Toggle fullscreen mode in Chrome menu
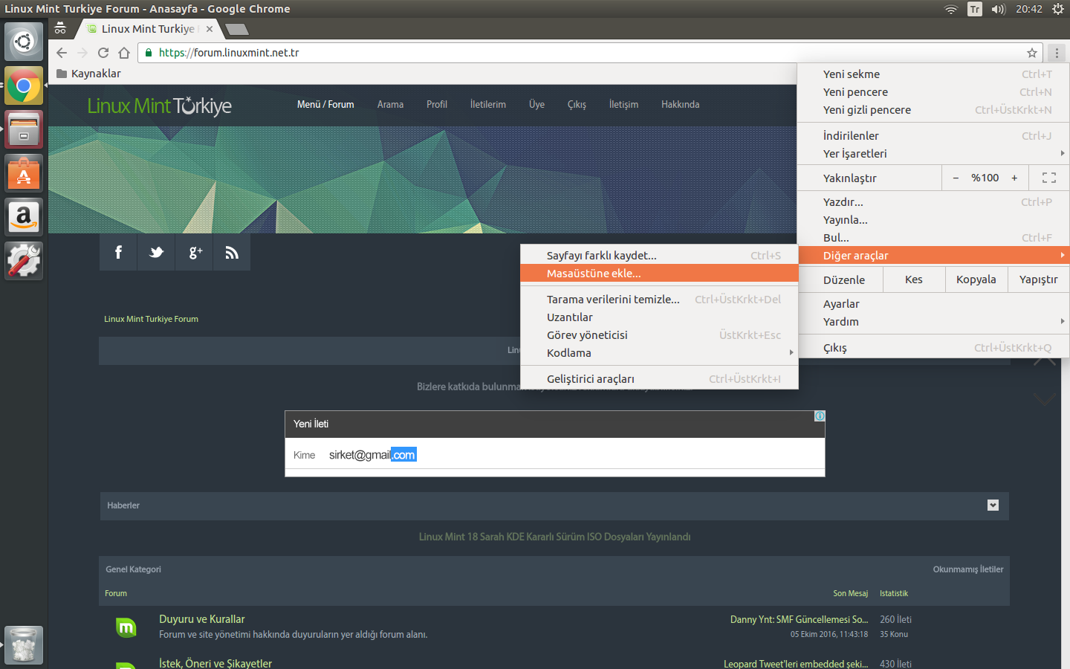 click(x=1049, y=178)
